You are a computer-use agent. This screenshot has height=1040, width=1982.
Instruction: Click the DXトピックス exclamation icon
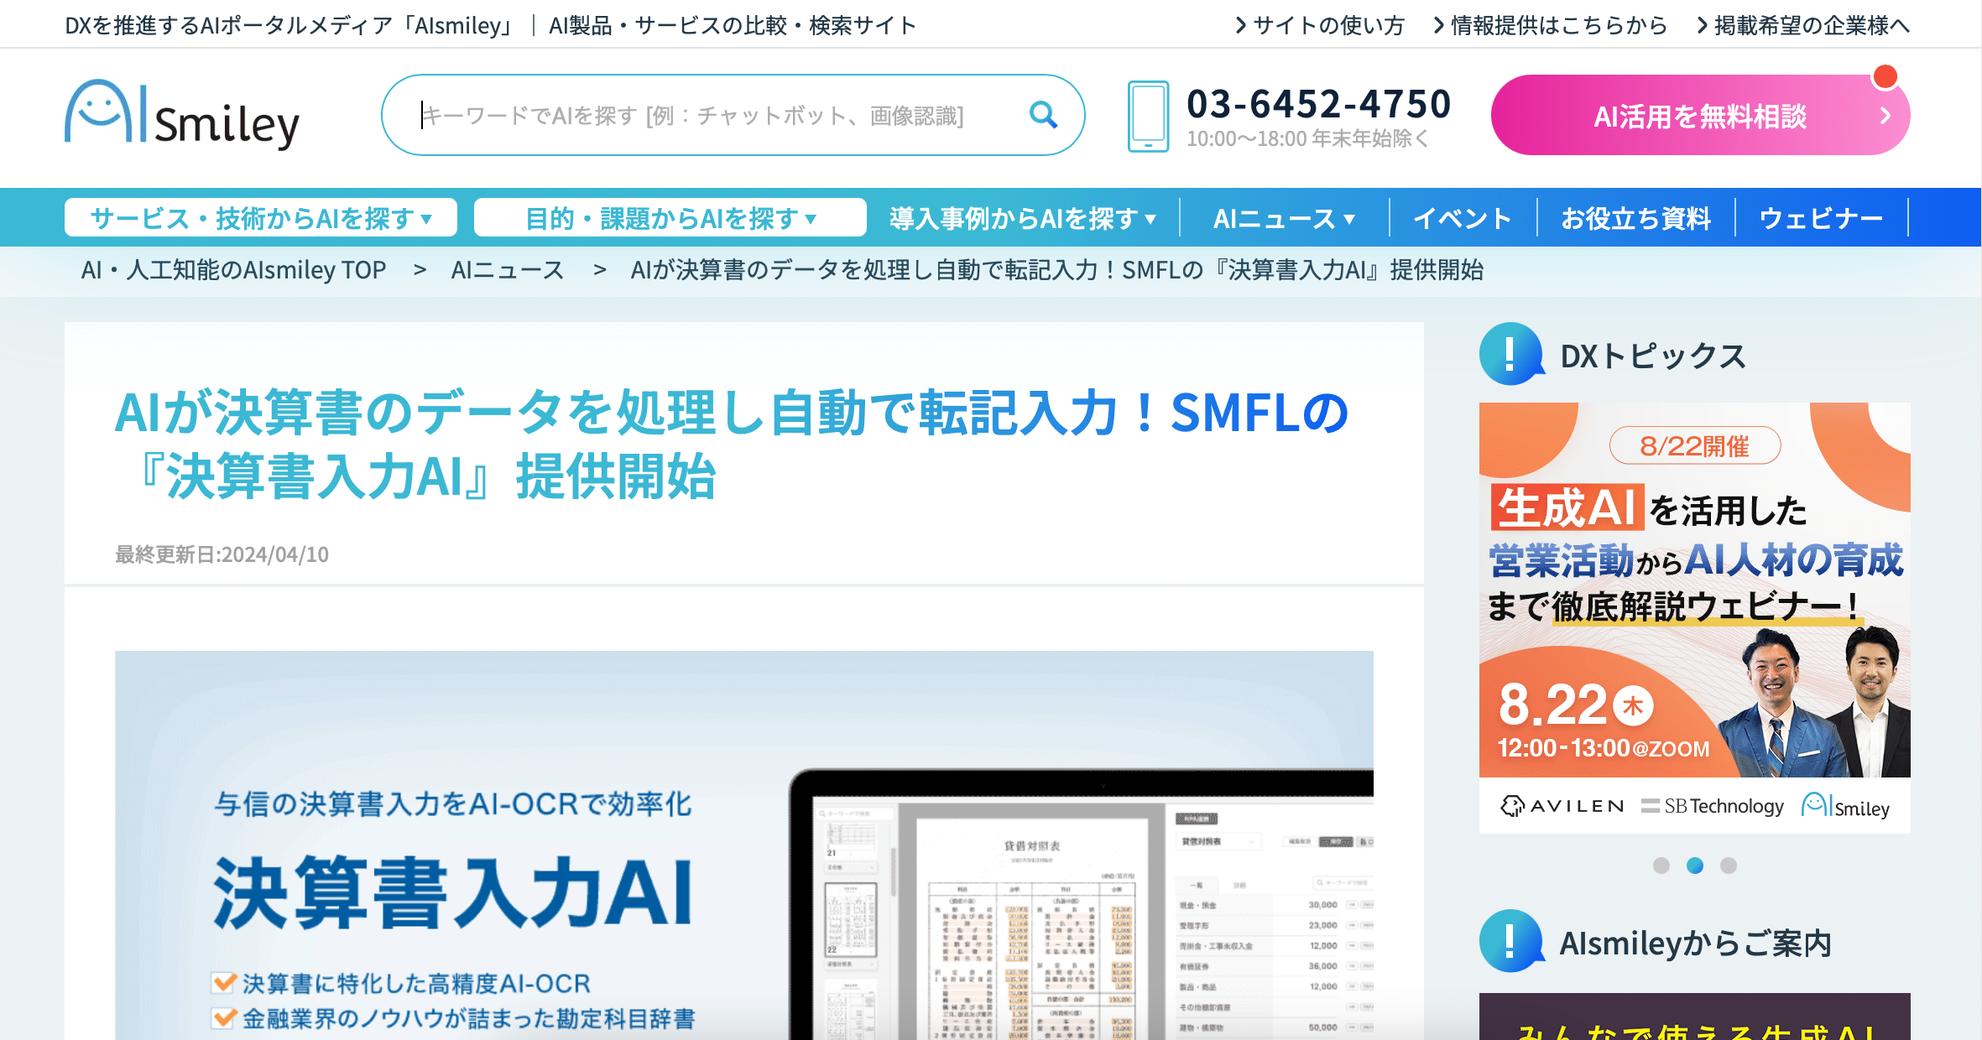tap(1511, 354)
